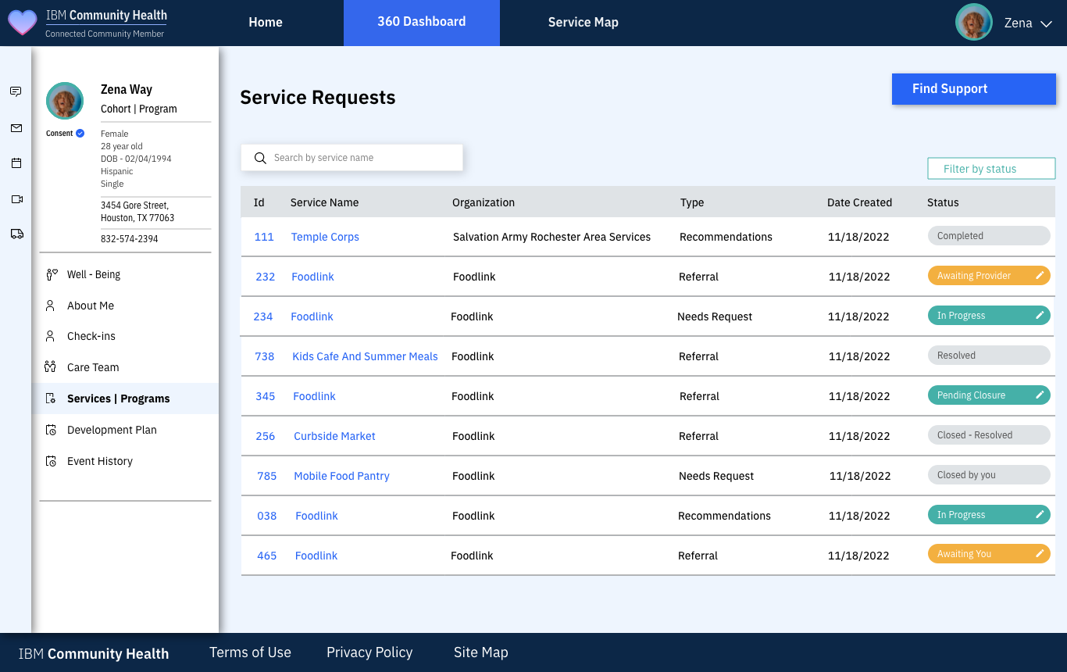This screenshot has width=1067, height=672.
Task: Click the Completed status badge
Action: [989, 235]
